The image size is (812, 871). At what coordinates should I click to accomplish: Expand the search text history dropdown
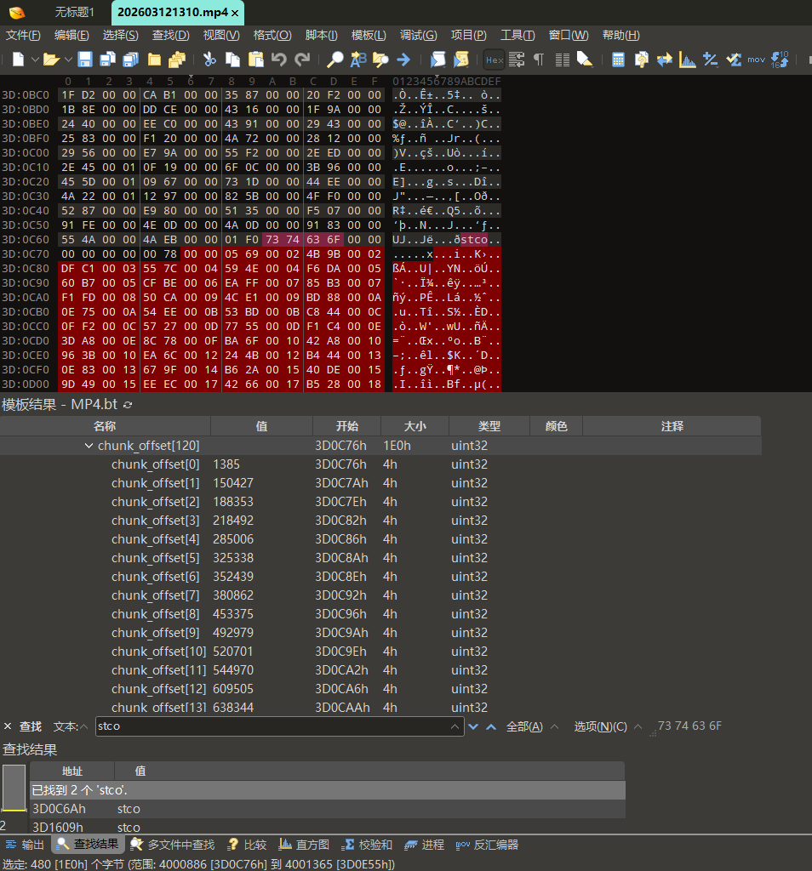coord(456,726)
